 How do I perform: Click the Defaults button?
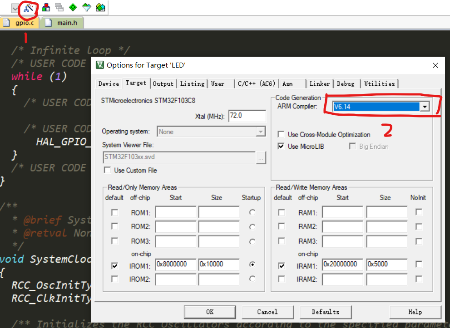click(326, 312)
